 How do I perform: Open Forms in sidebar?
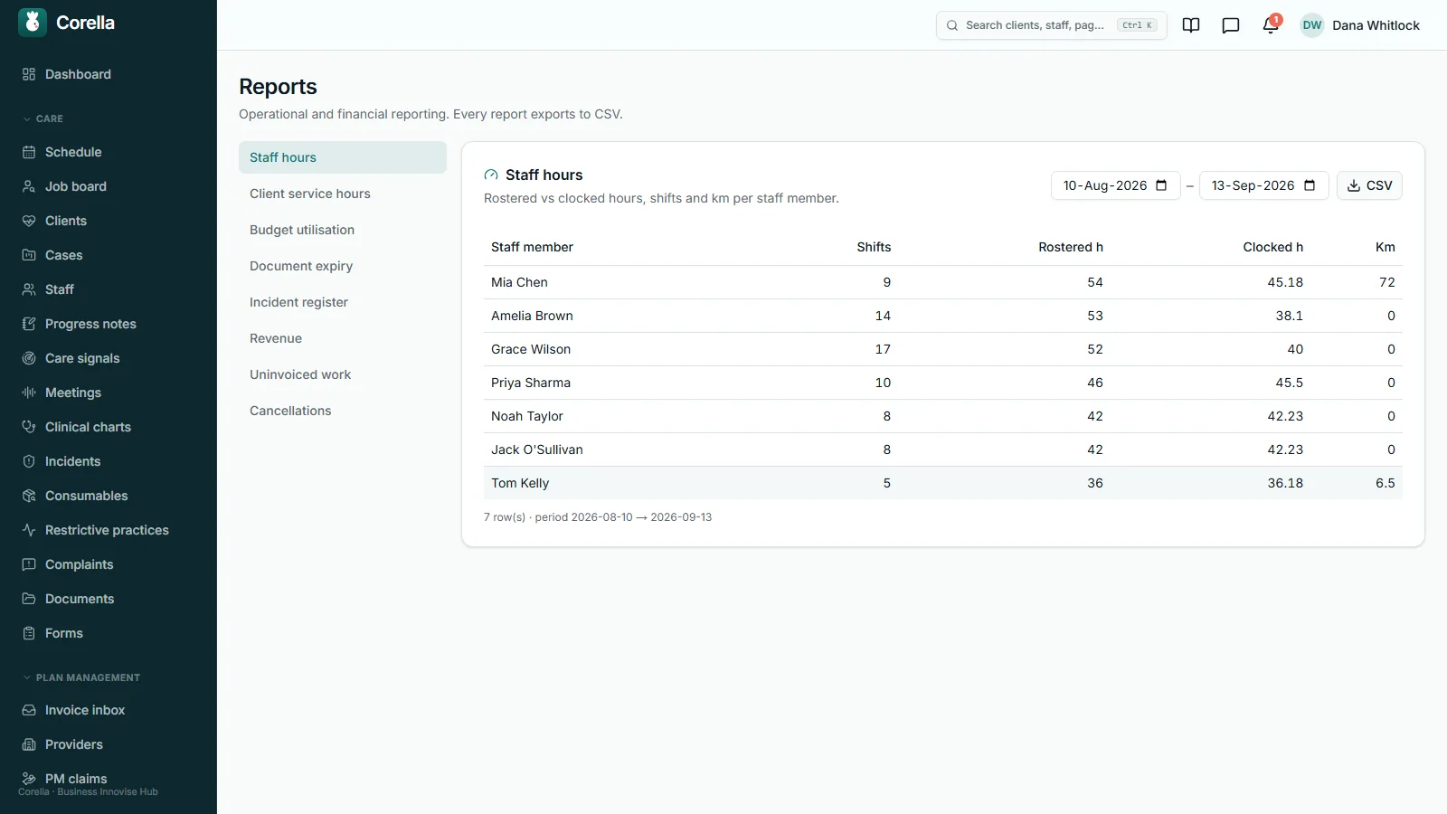tap(109, 633)
